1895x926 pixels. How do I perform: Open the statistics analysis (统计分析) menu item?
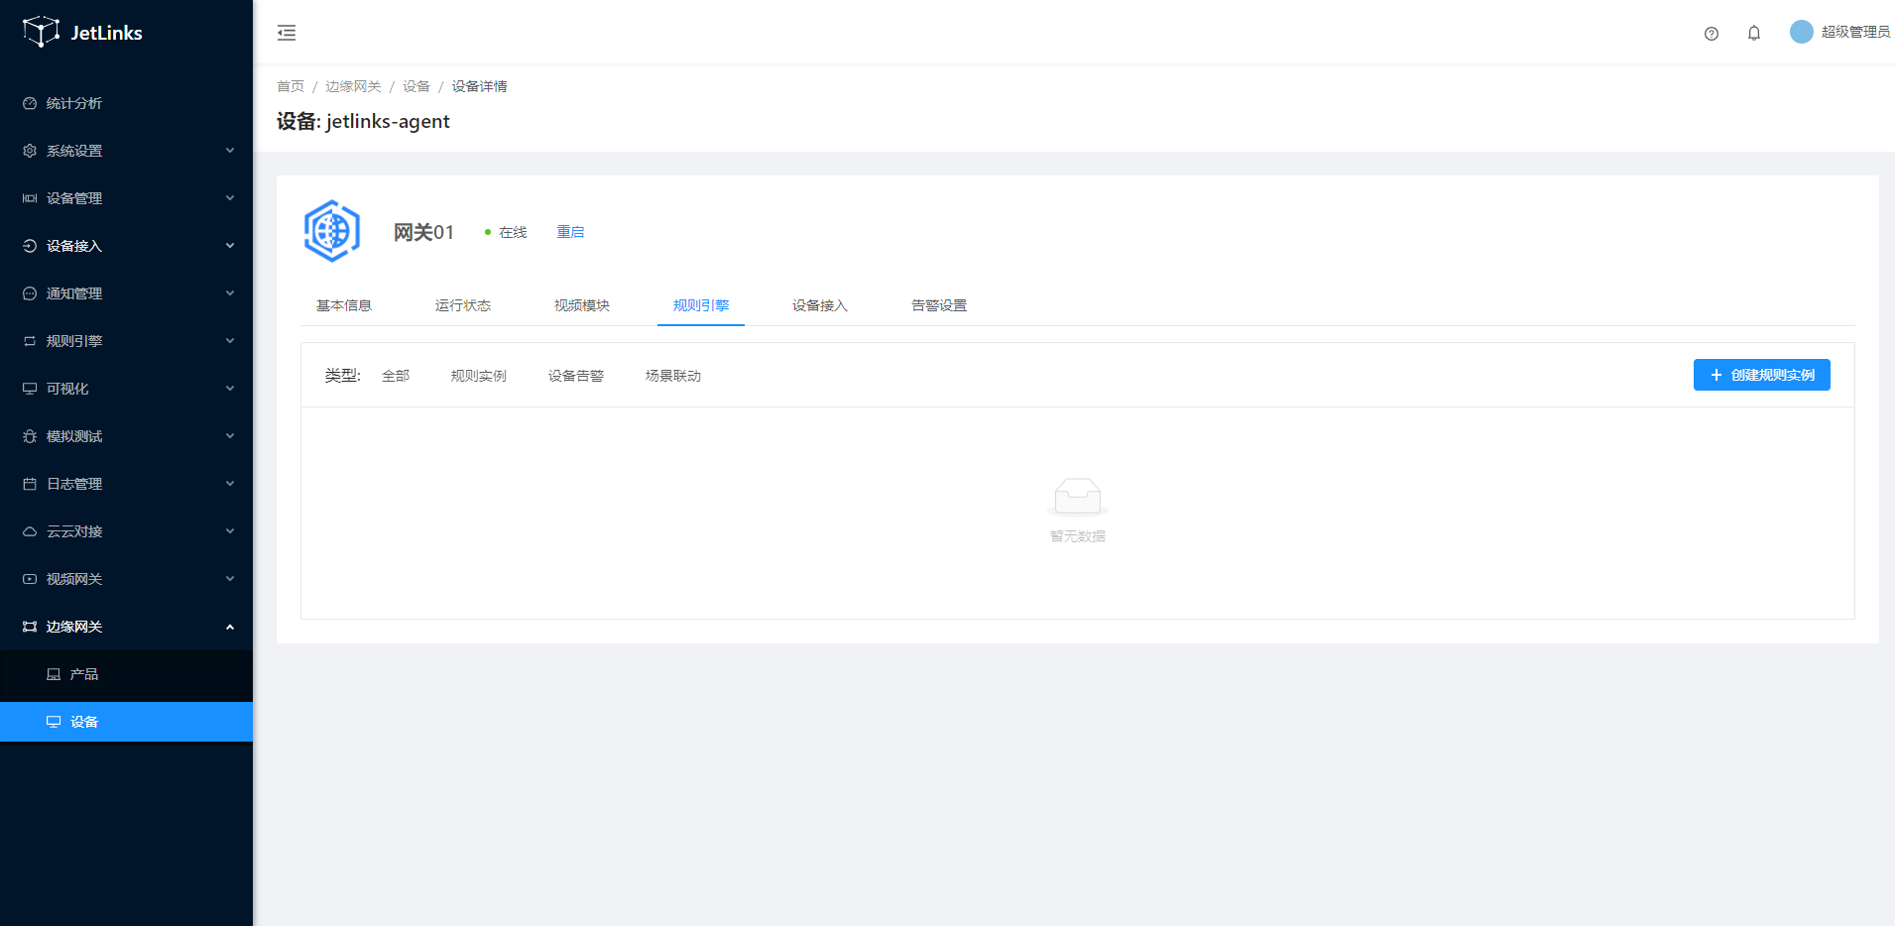(74, 103)
